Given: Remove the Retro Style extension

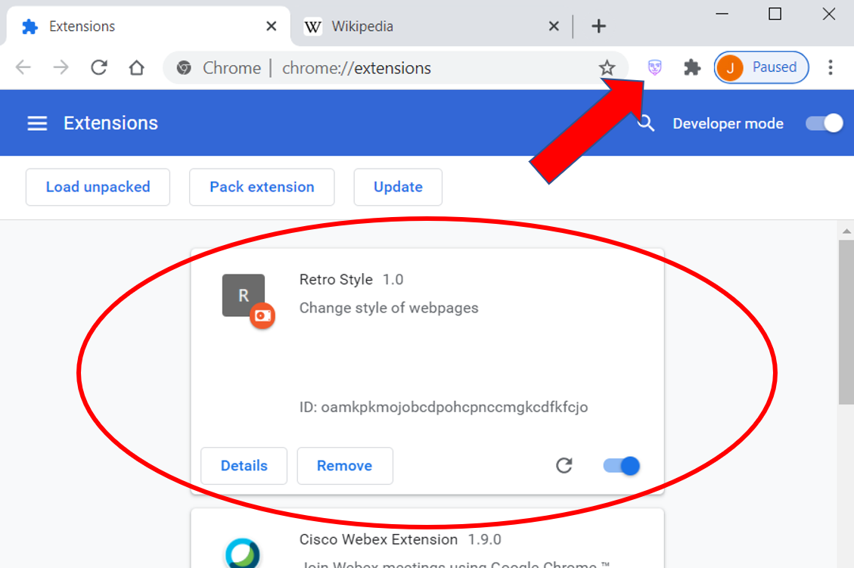Looking at the screenshot, I should coord(345,466).
